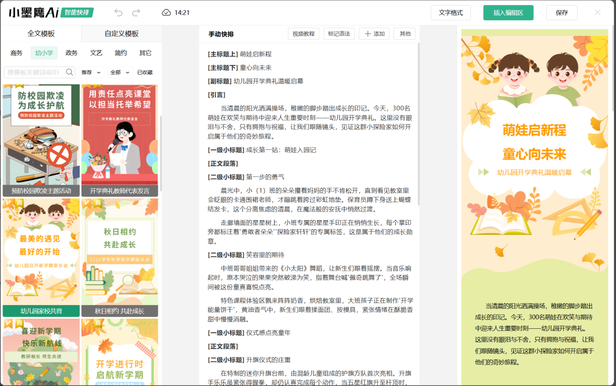
Task: Click the undo arrow icon
Action: click(x=118, y=13)
